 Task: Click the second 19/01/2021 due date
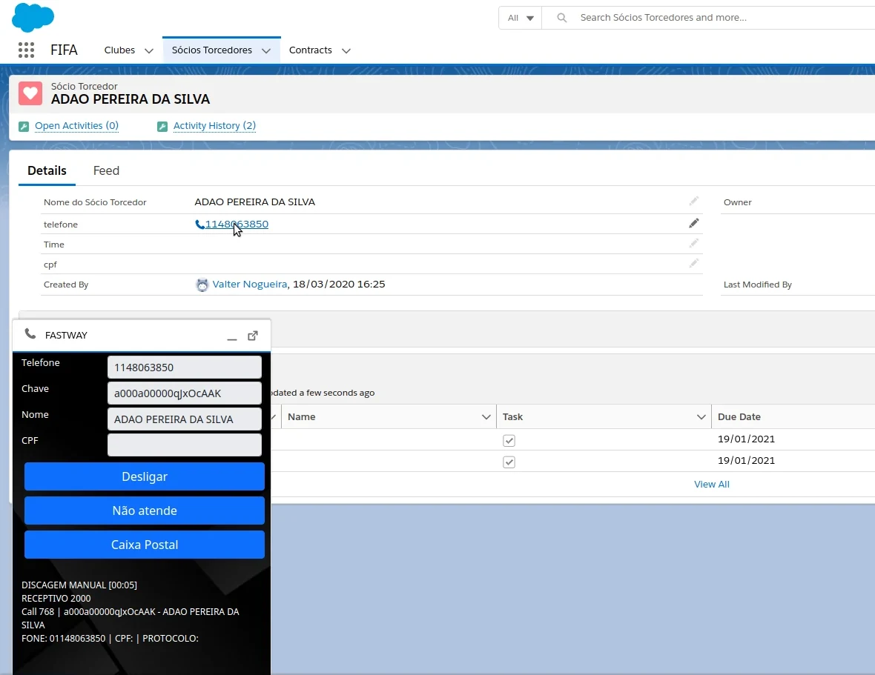pyautogui.click(x=746, y=460)
